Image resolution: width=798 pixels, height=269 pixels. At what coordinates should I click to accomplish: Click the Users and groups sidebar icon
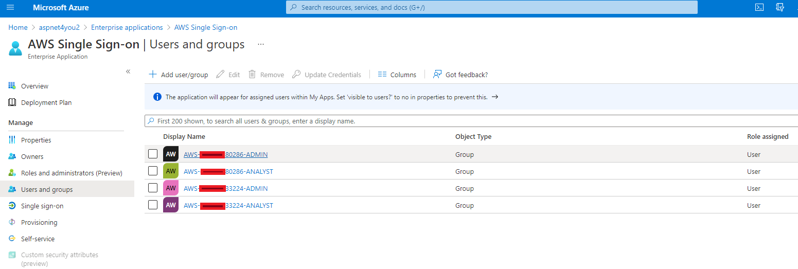(12, 189)
